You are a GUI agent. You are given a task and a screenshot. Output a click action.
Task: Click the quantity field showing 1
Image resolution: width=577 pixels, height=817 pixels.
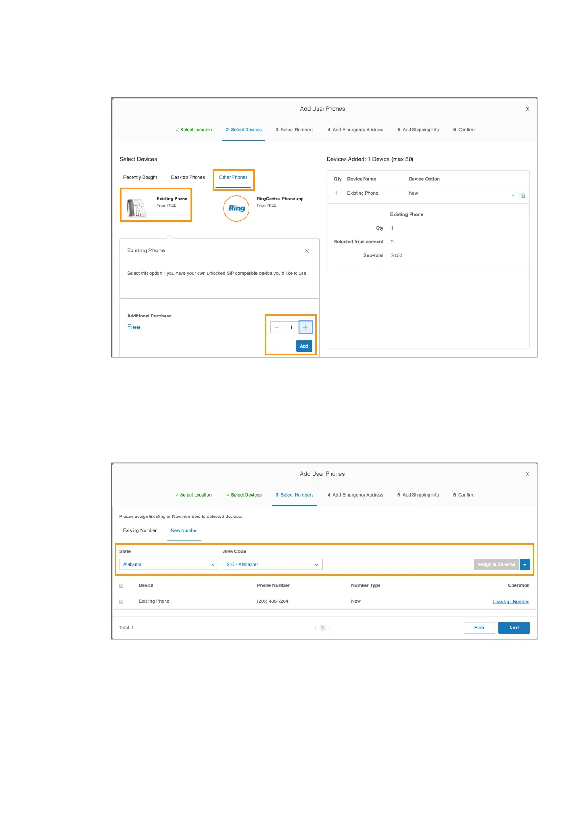click(291, 327)
